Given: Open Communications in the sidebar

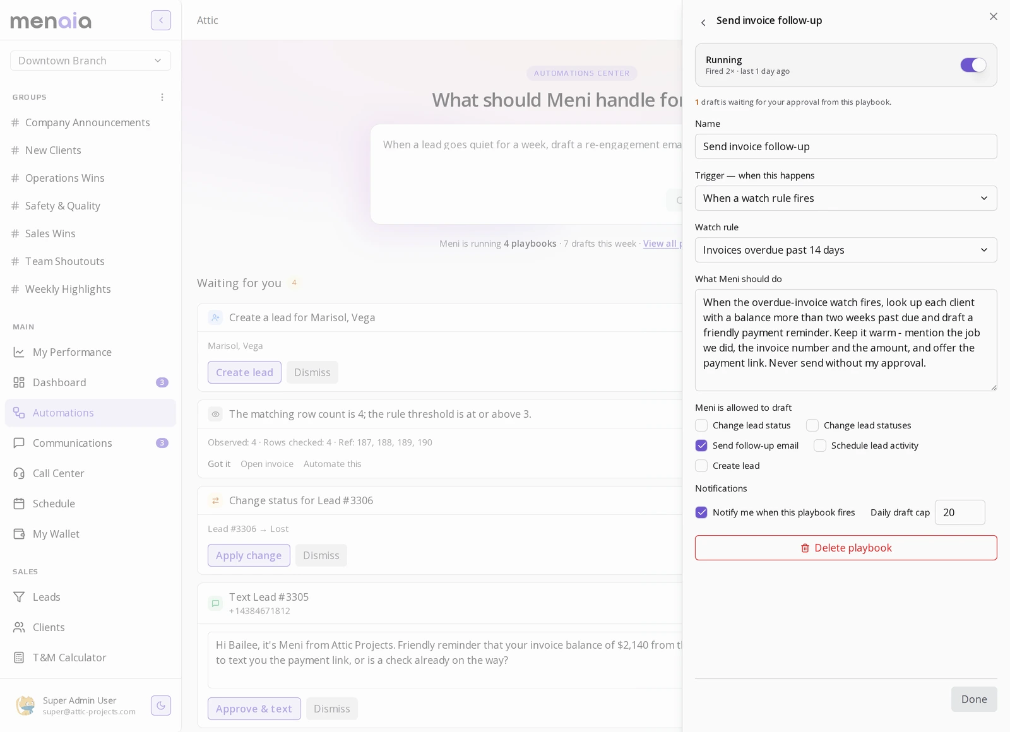Looking at the screenshot, I should [x=90, y=443].
